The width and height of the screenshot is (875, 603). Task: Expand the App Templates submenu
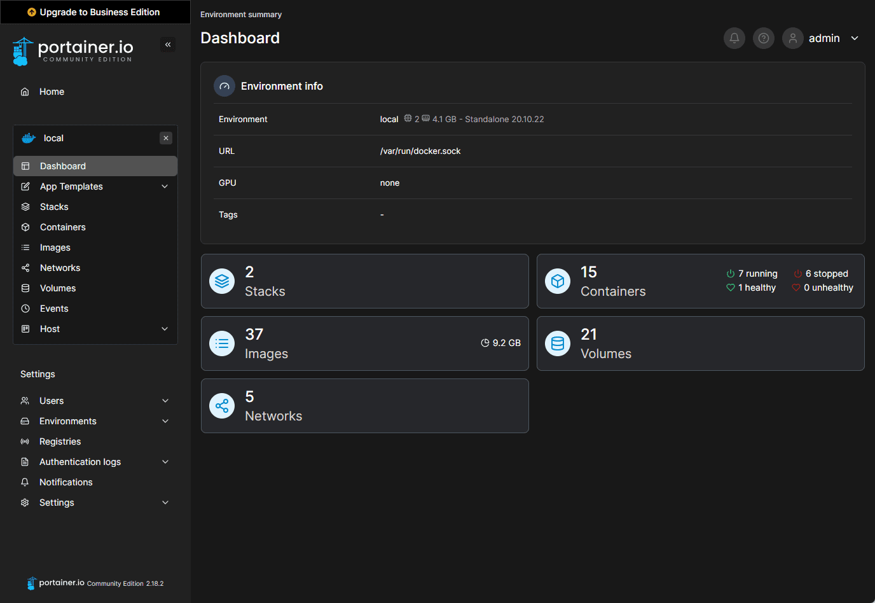click(x=165, y=186)
